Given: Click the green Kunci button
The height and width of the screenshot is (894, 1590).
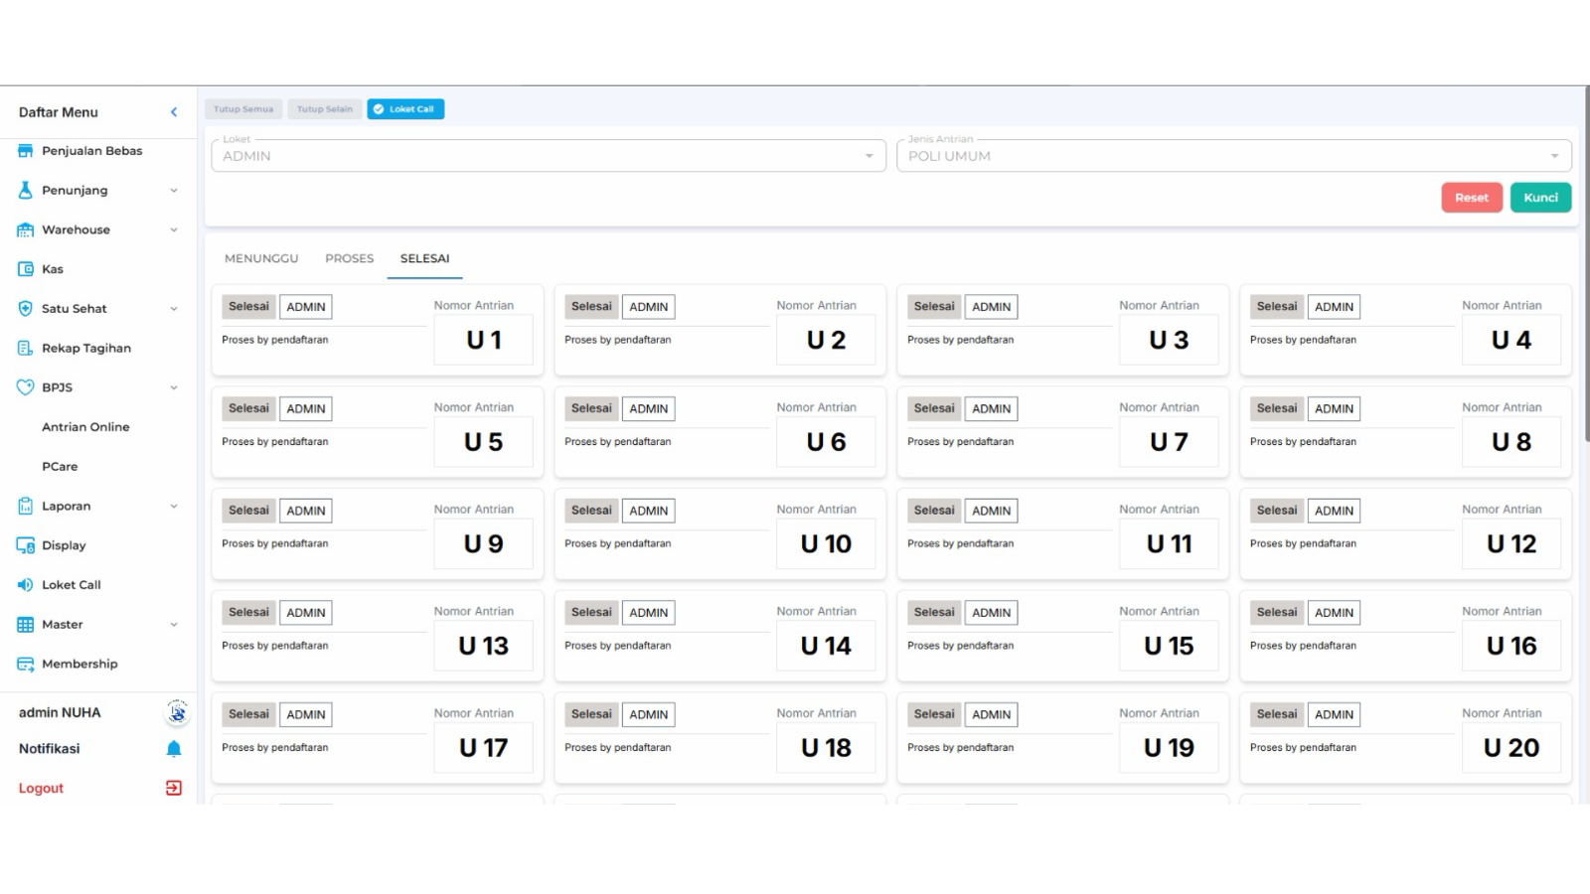Looking at the screenshot, I should (x=1541, y=198).
